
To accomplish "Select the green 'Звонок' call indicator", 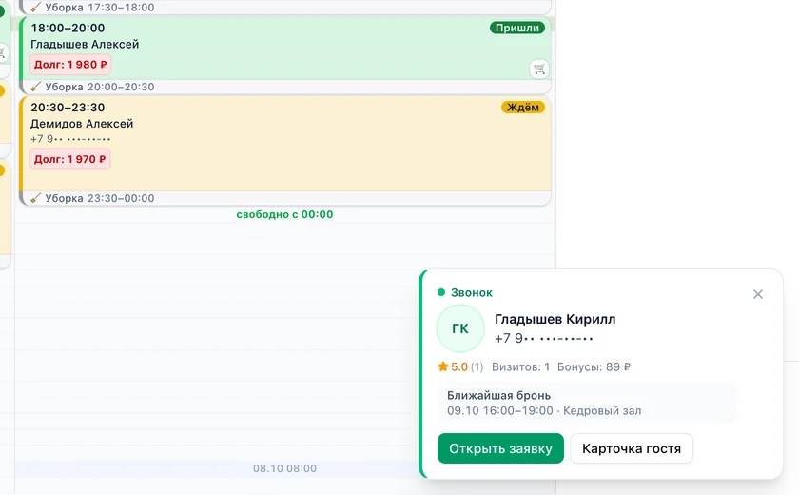I will click(465, 292).
